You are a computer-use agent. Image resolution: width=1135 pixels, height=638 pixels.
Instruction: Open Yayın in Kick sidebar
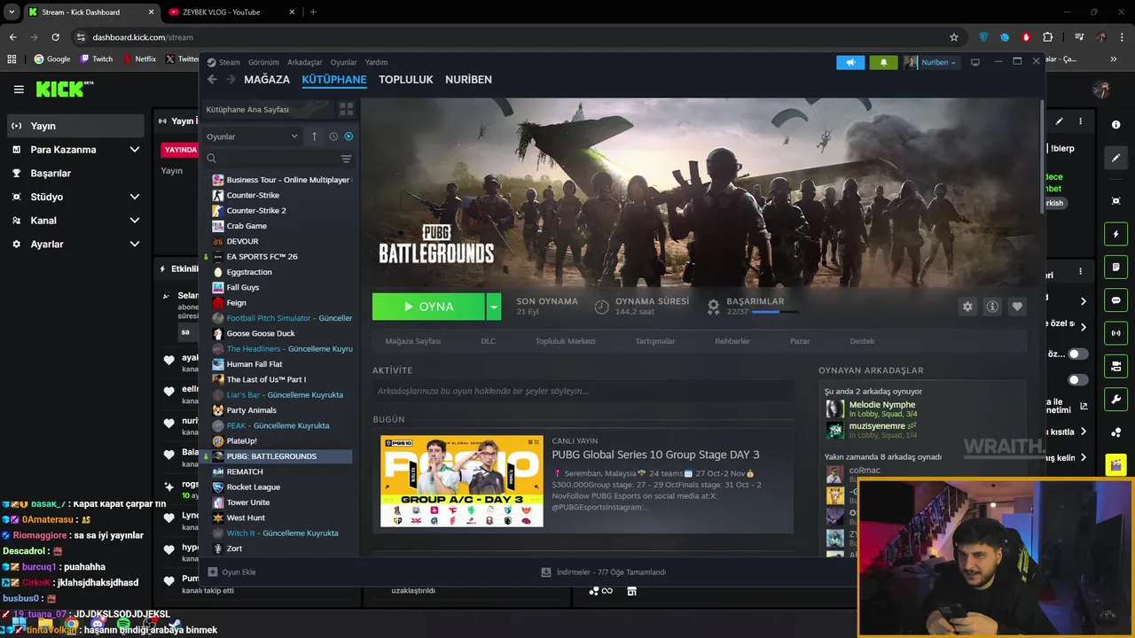pos(74,126)
